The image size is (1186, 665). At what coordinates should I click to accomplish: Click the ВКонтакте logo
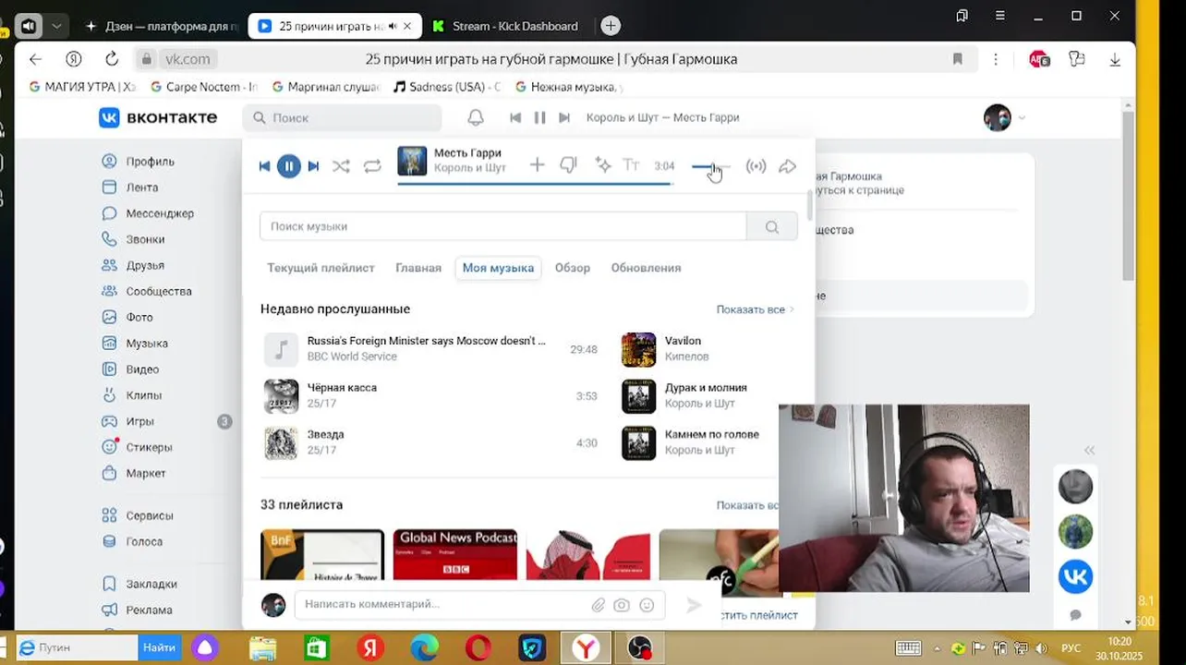pyautogui.click(x=158, y=117)
